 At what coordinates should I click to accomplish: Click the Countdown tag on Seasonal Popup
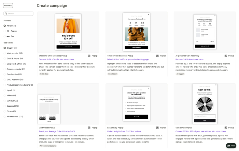pos(113,74)
